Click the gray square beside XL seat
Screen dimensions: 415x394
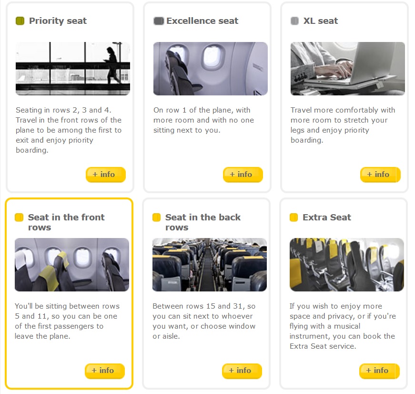click(294, 21)
